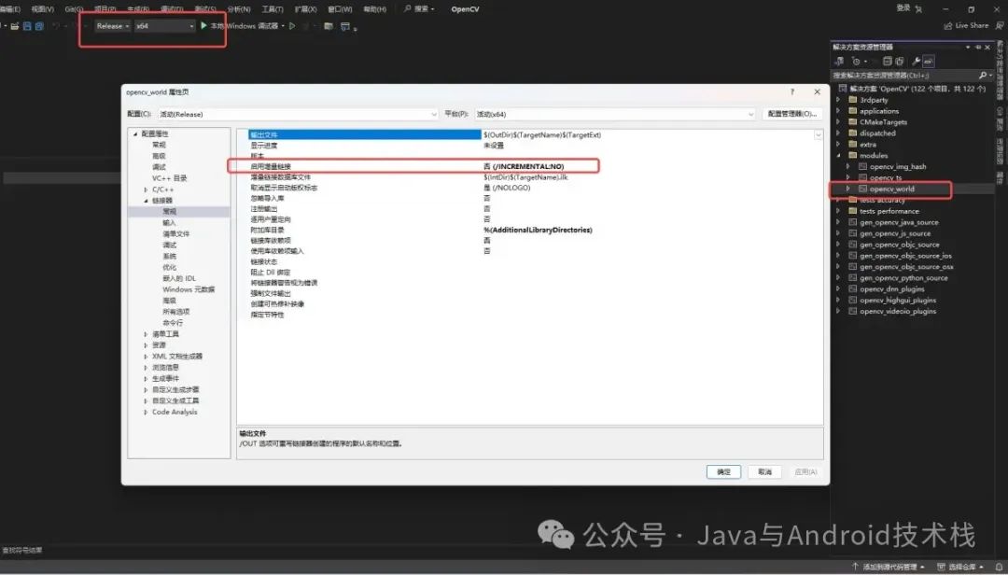Click the 添加到源代码管理 status bar button

pos(889,567)
